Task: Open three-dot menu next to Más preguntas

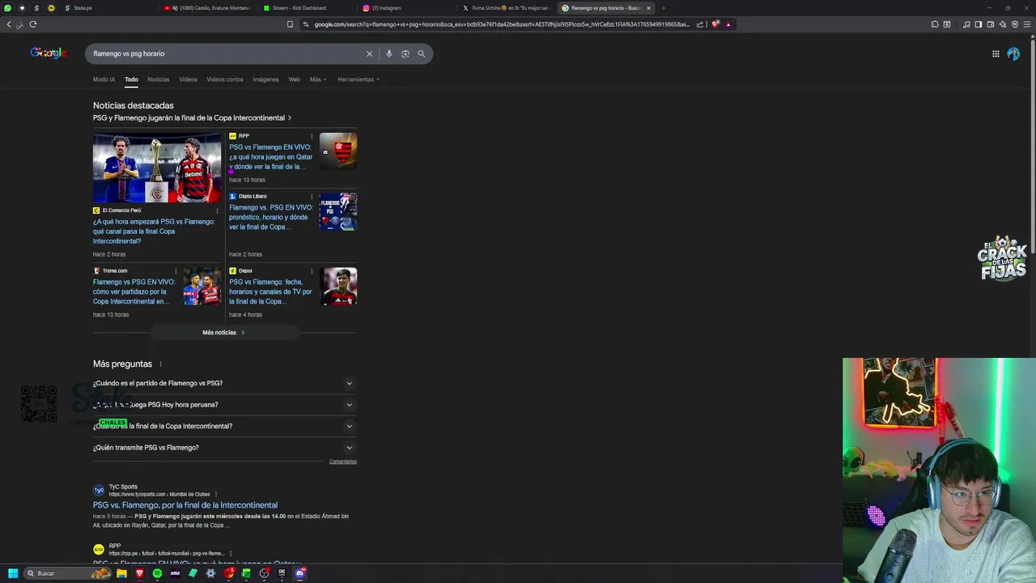Action: click(160, 364)
